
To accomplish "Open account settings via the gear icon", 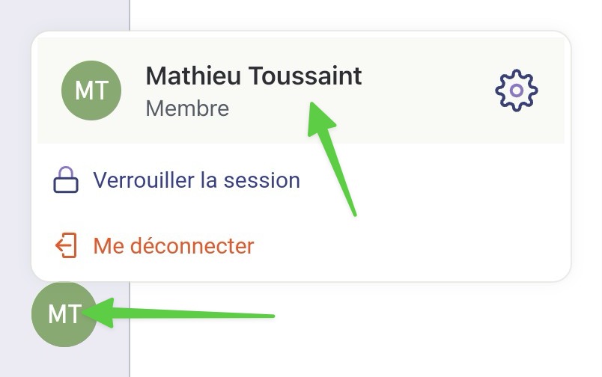I will [517, 91].
